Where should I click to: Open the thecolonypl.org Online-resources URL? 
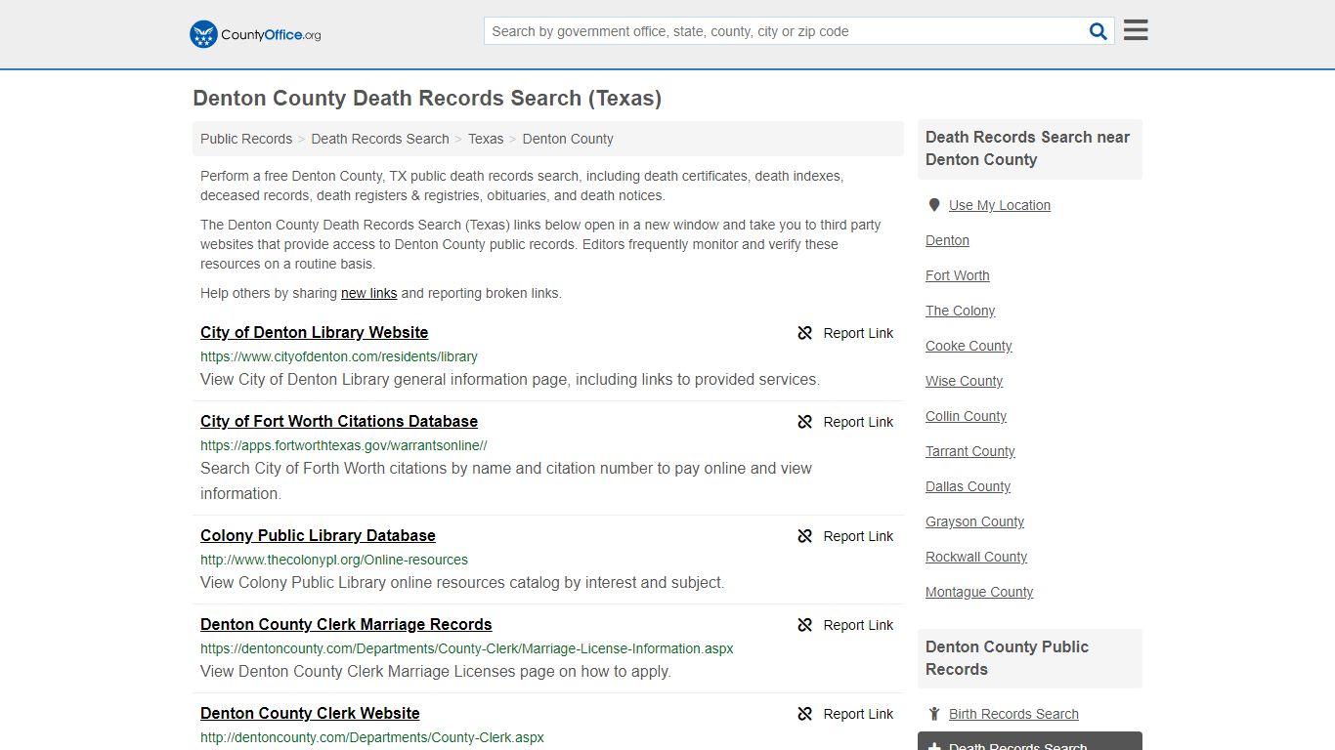tap(334, 560)
